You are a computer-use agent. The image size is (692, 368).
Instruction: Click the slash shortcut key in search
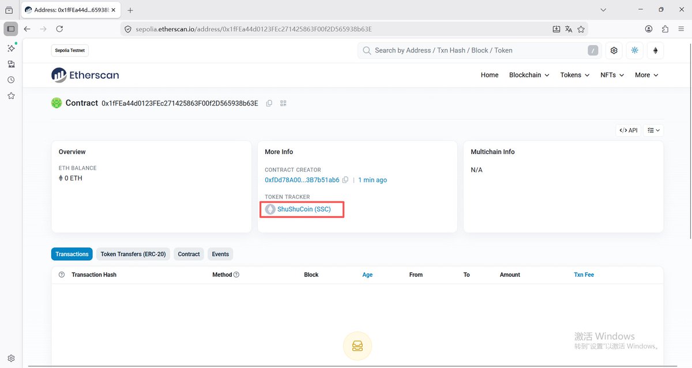coord(593,51)
